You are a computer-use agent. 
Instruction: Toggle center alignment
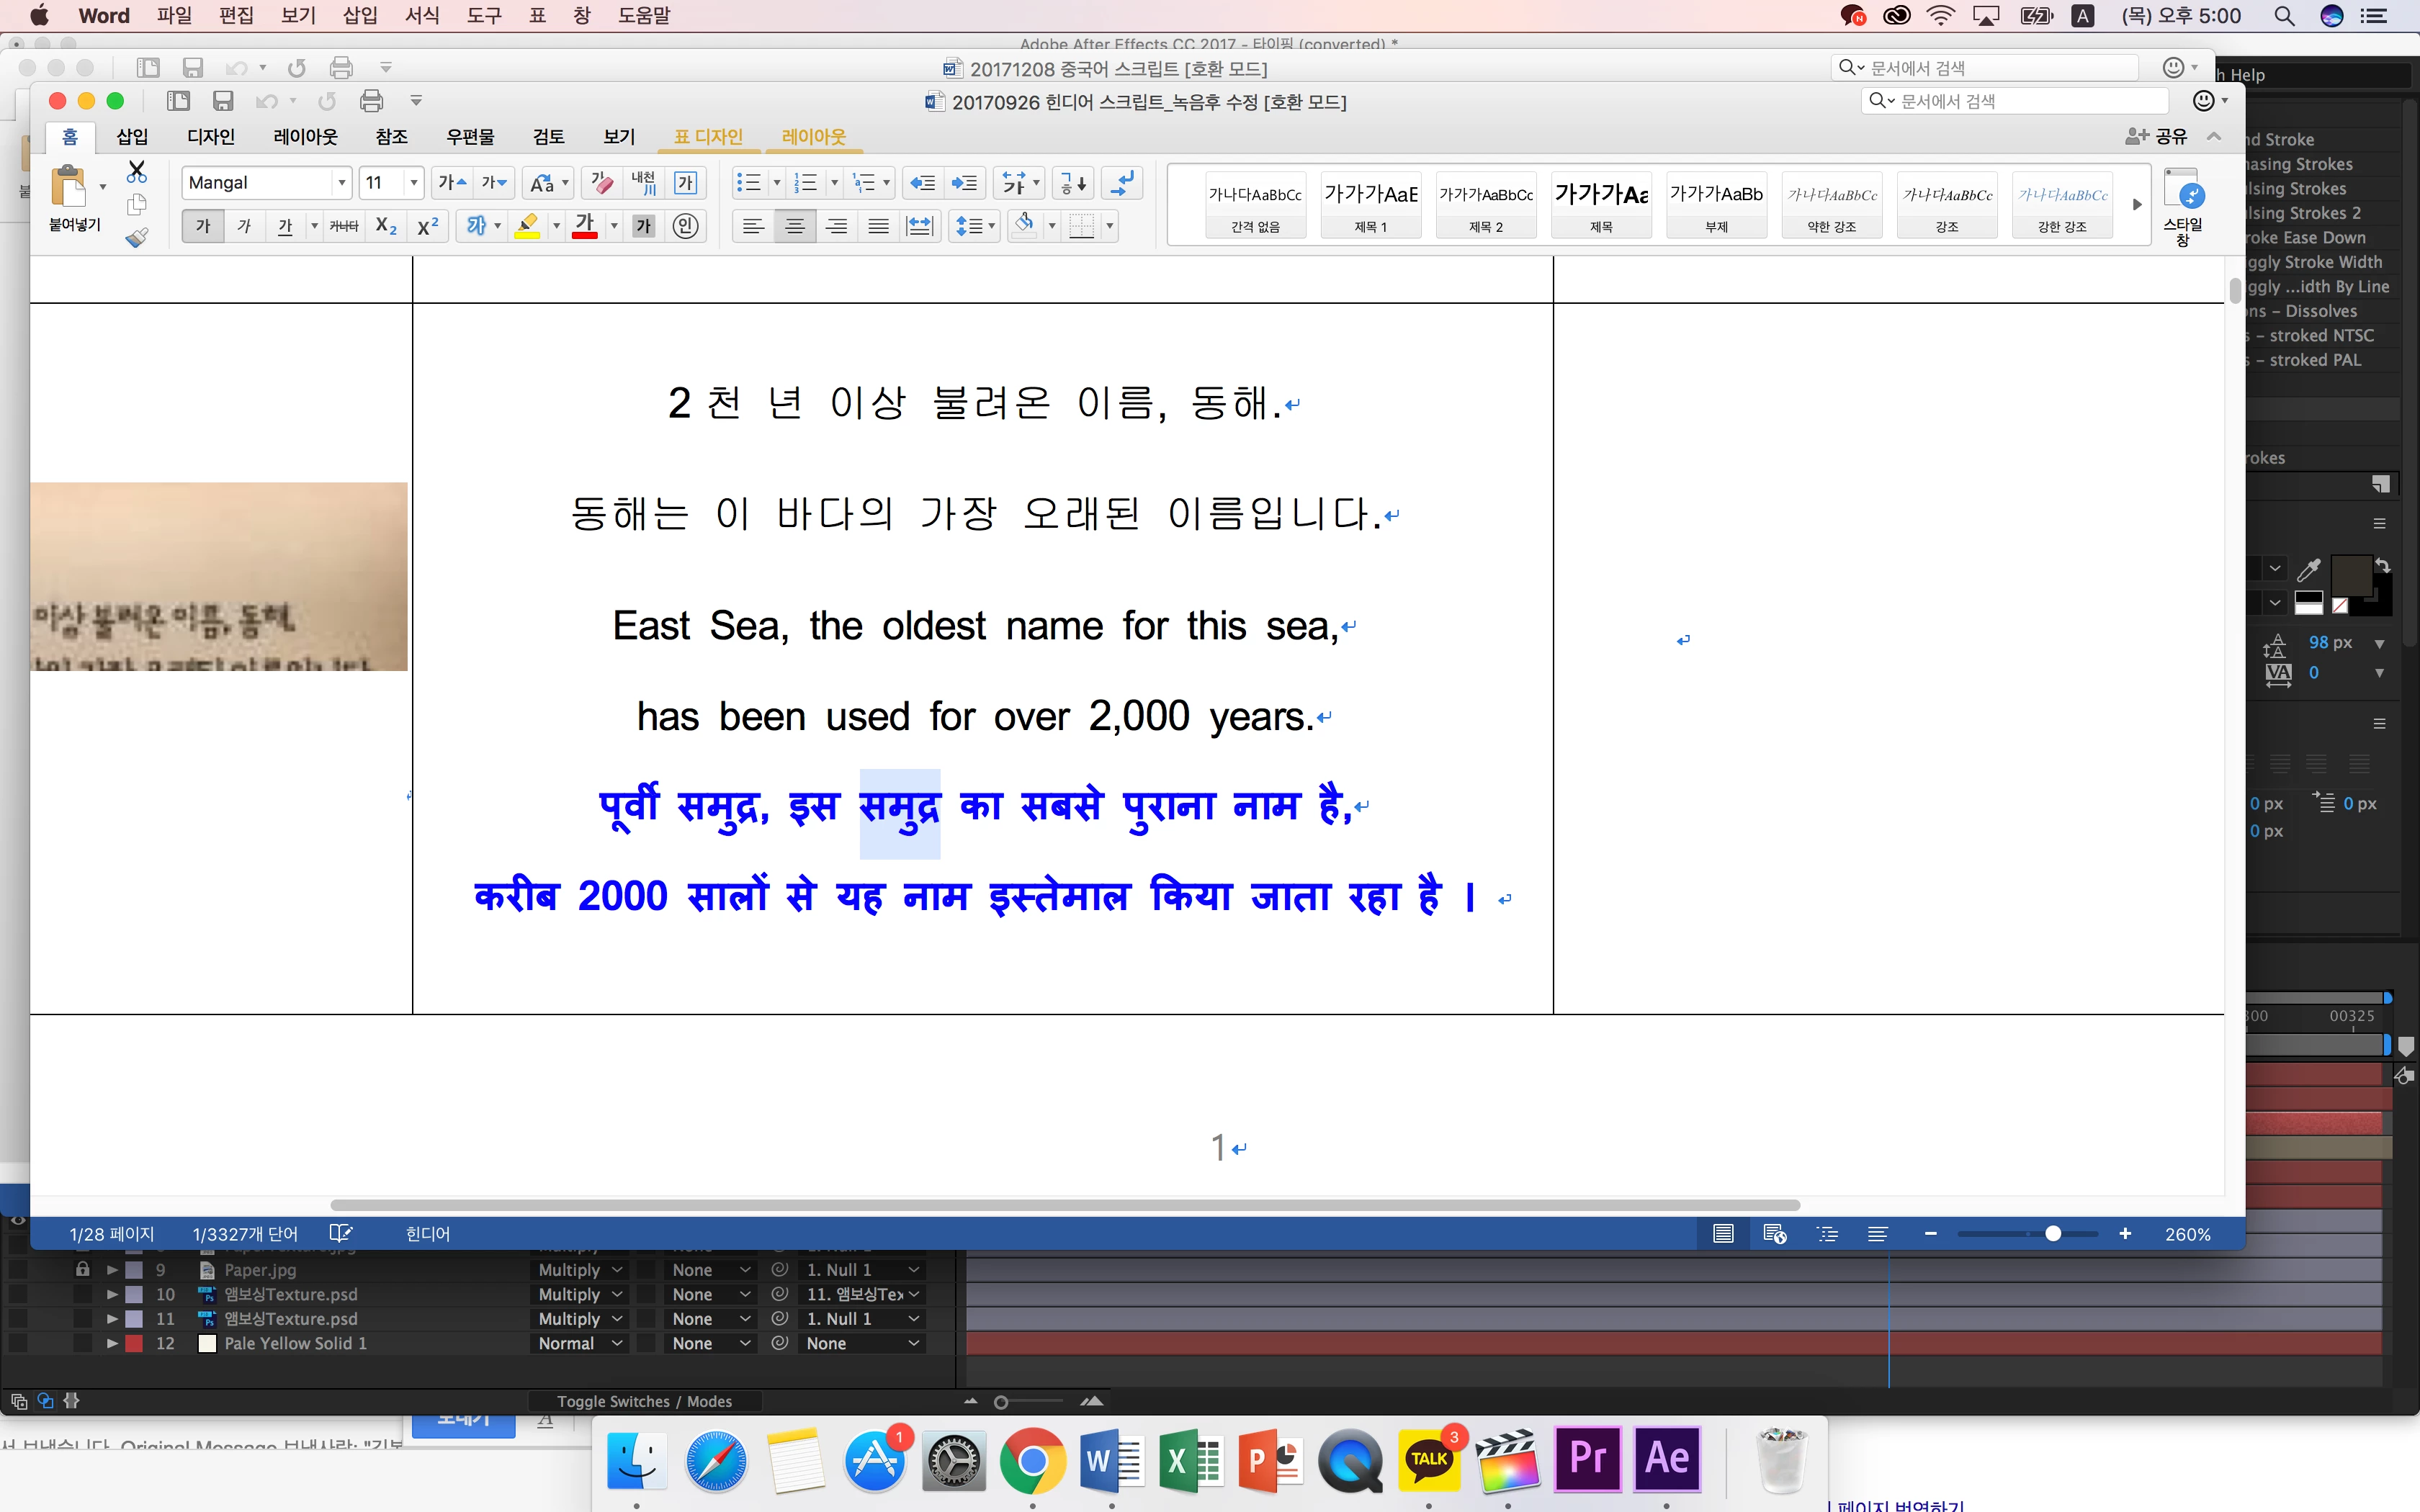coord(795,226)
